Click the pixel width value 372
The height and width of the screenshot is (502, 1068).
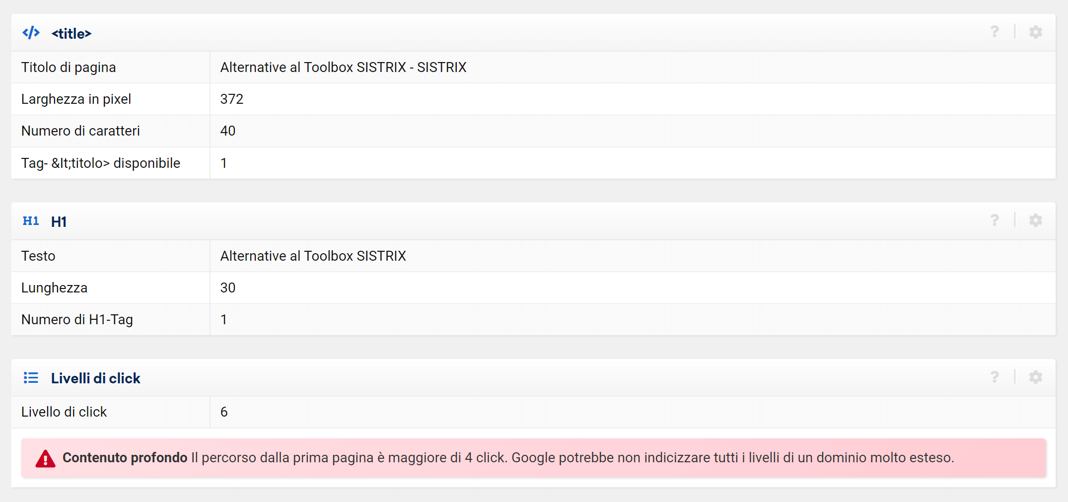[231, 99]
